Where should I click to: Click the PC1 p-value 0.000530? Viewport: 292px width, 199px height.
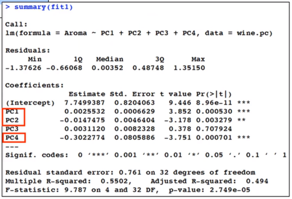214,111
